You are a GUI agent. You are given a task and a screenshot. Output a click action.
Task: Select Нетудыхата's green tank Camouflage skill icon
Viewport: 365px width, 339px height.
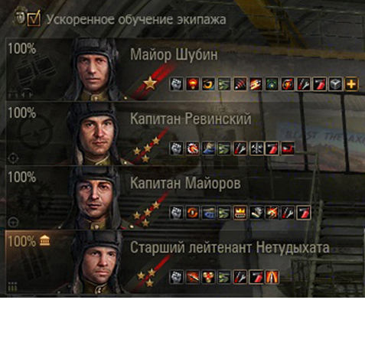tap(224, 277)
